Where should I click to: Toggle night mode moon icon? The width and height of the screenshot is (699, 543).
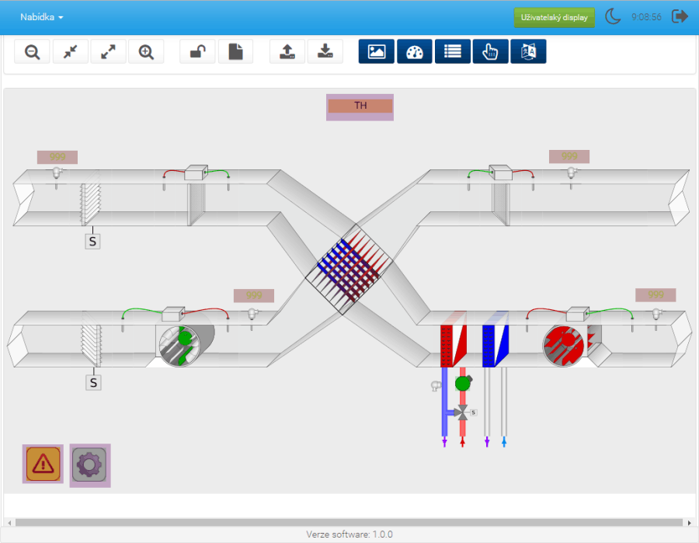[x=613, y=16]
